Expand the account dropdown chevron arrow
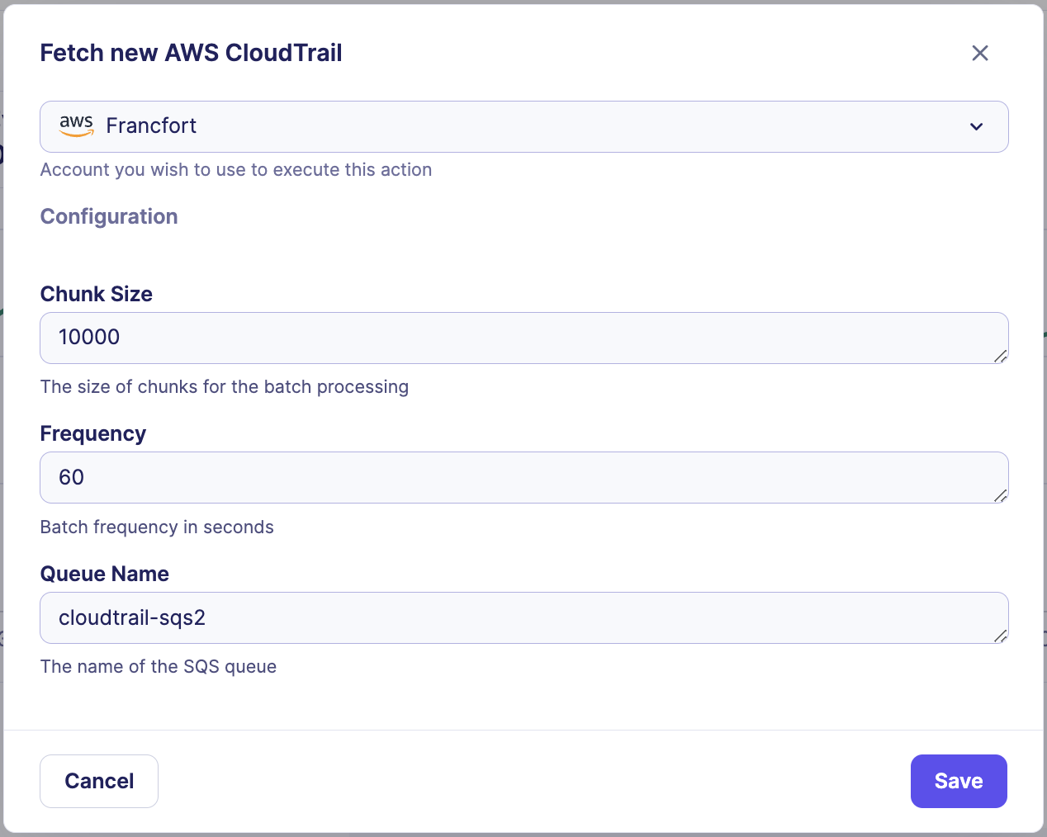Viewport: 1047px width, 837px height. click(x=976, y=126)
